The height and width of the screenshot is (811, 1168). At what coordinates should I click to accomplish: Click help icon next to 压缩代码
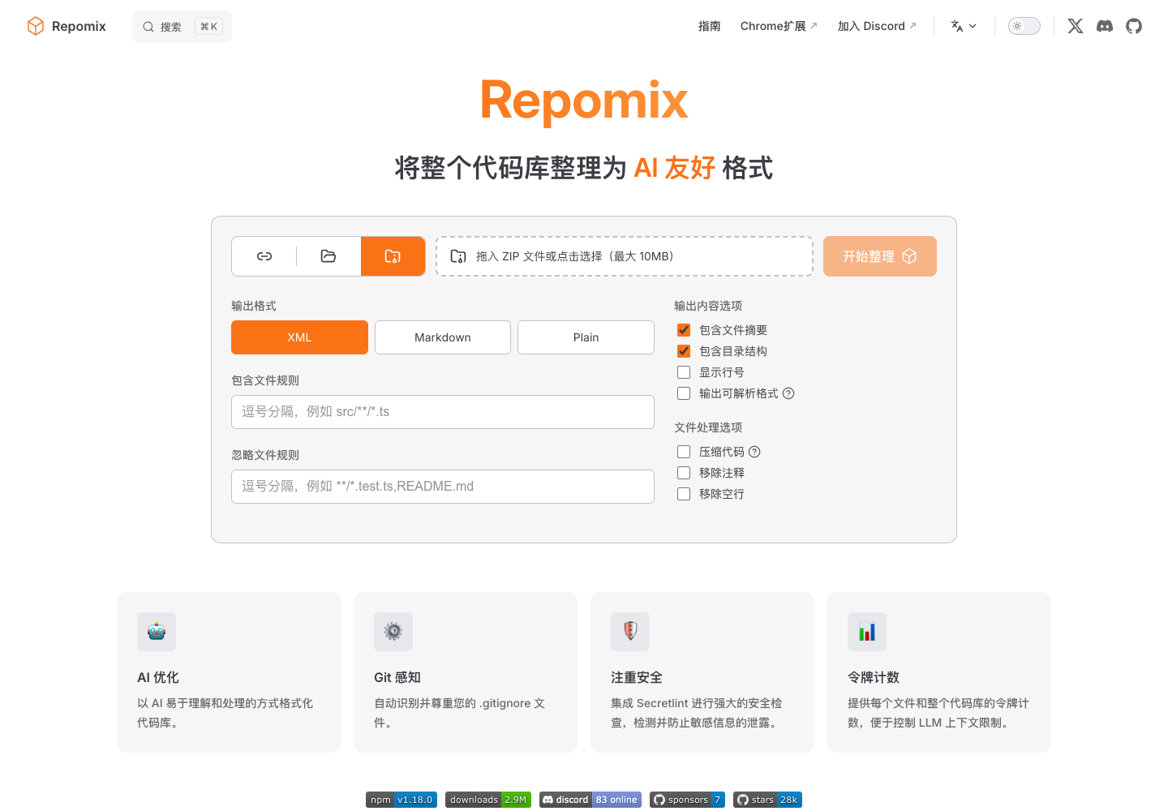click(754, 452)
